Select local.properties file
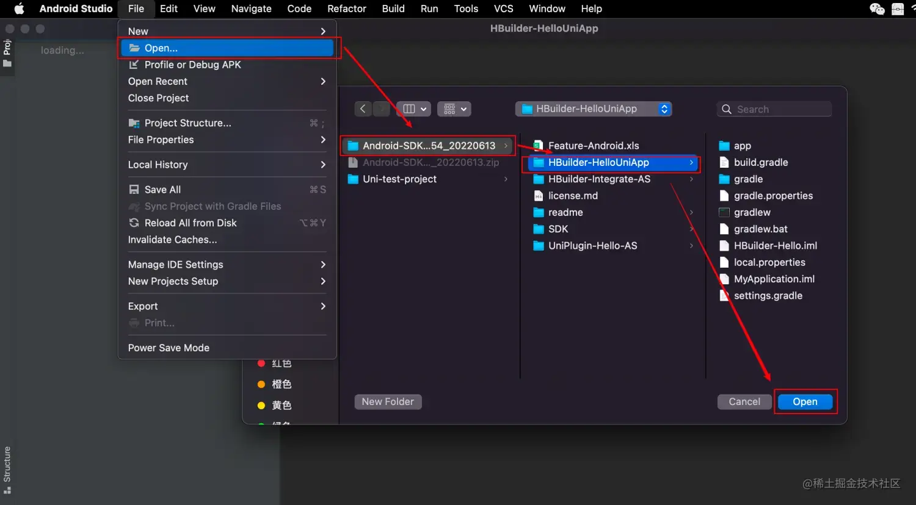This screenshot has width=916, height=505. coord(762,262)
